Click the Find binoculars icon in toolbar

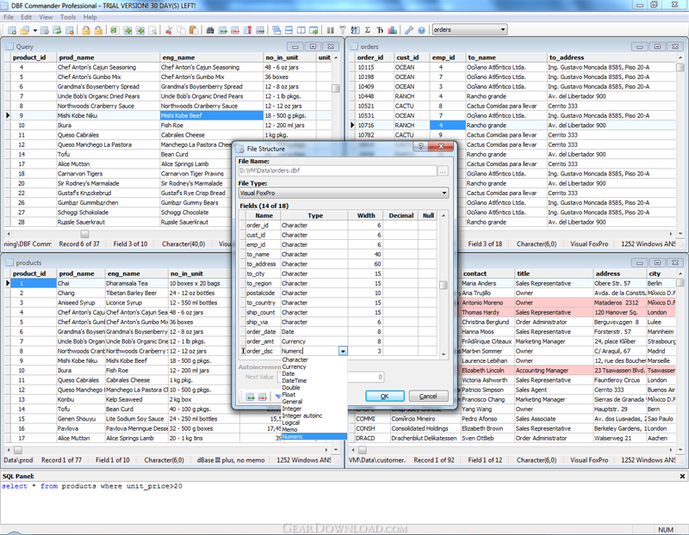pos(210,30)
